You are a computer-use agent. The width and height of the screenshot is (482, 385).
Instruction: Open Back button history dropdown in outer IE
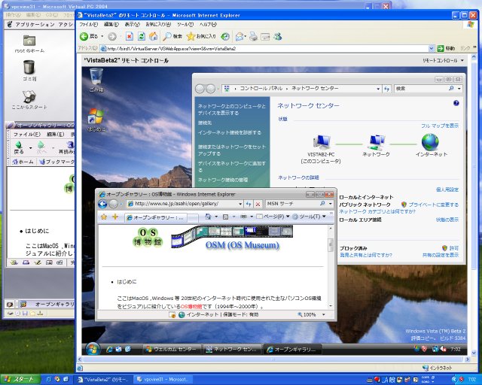(102, 37)
